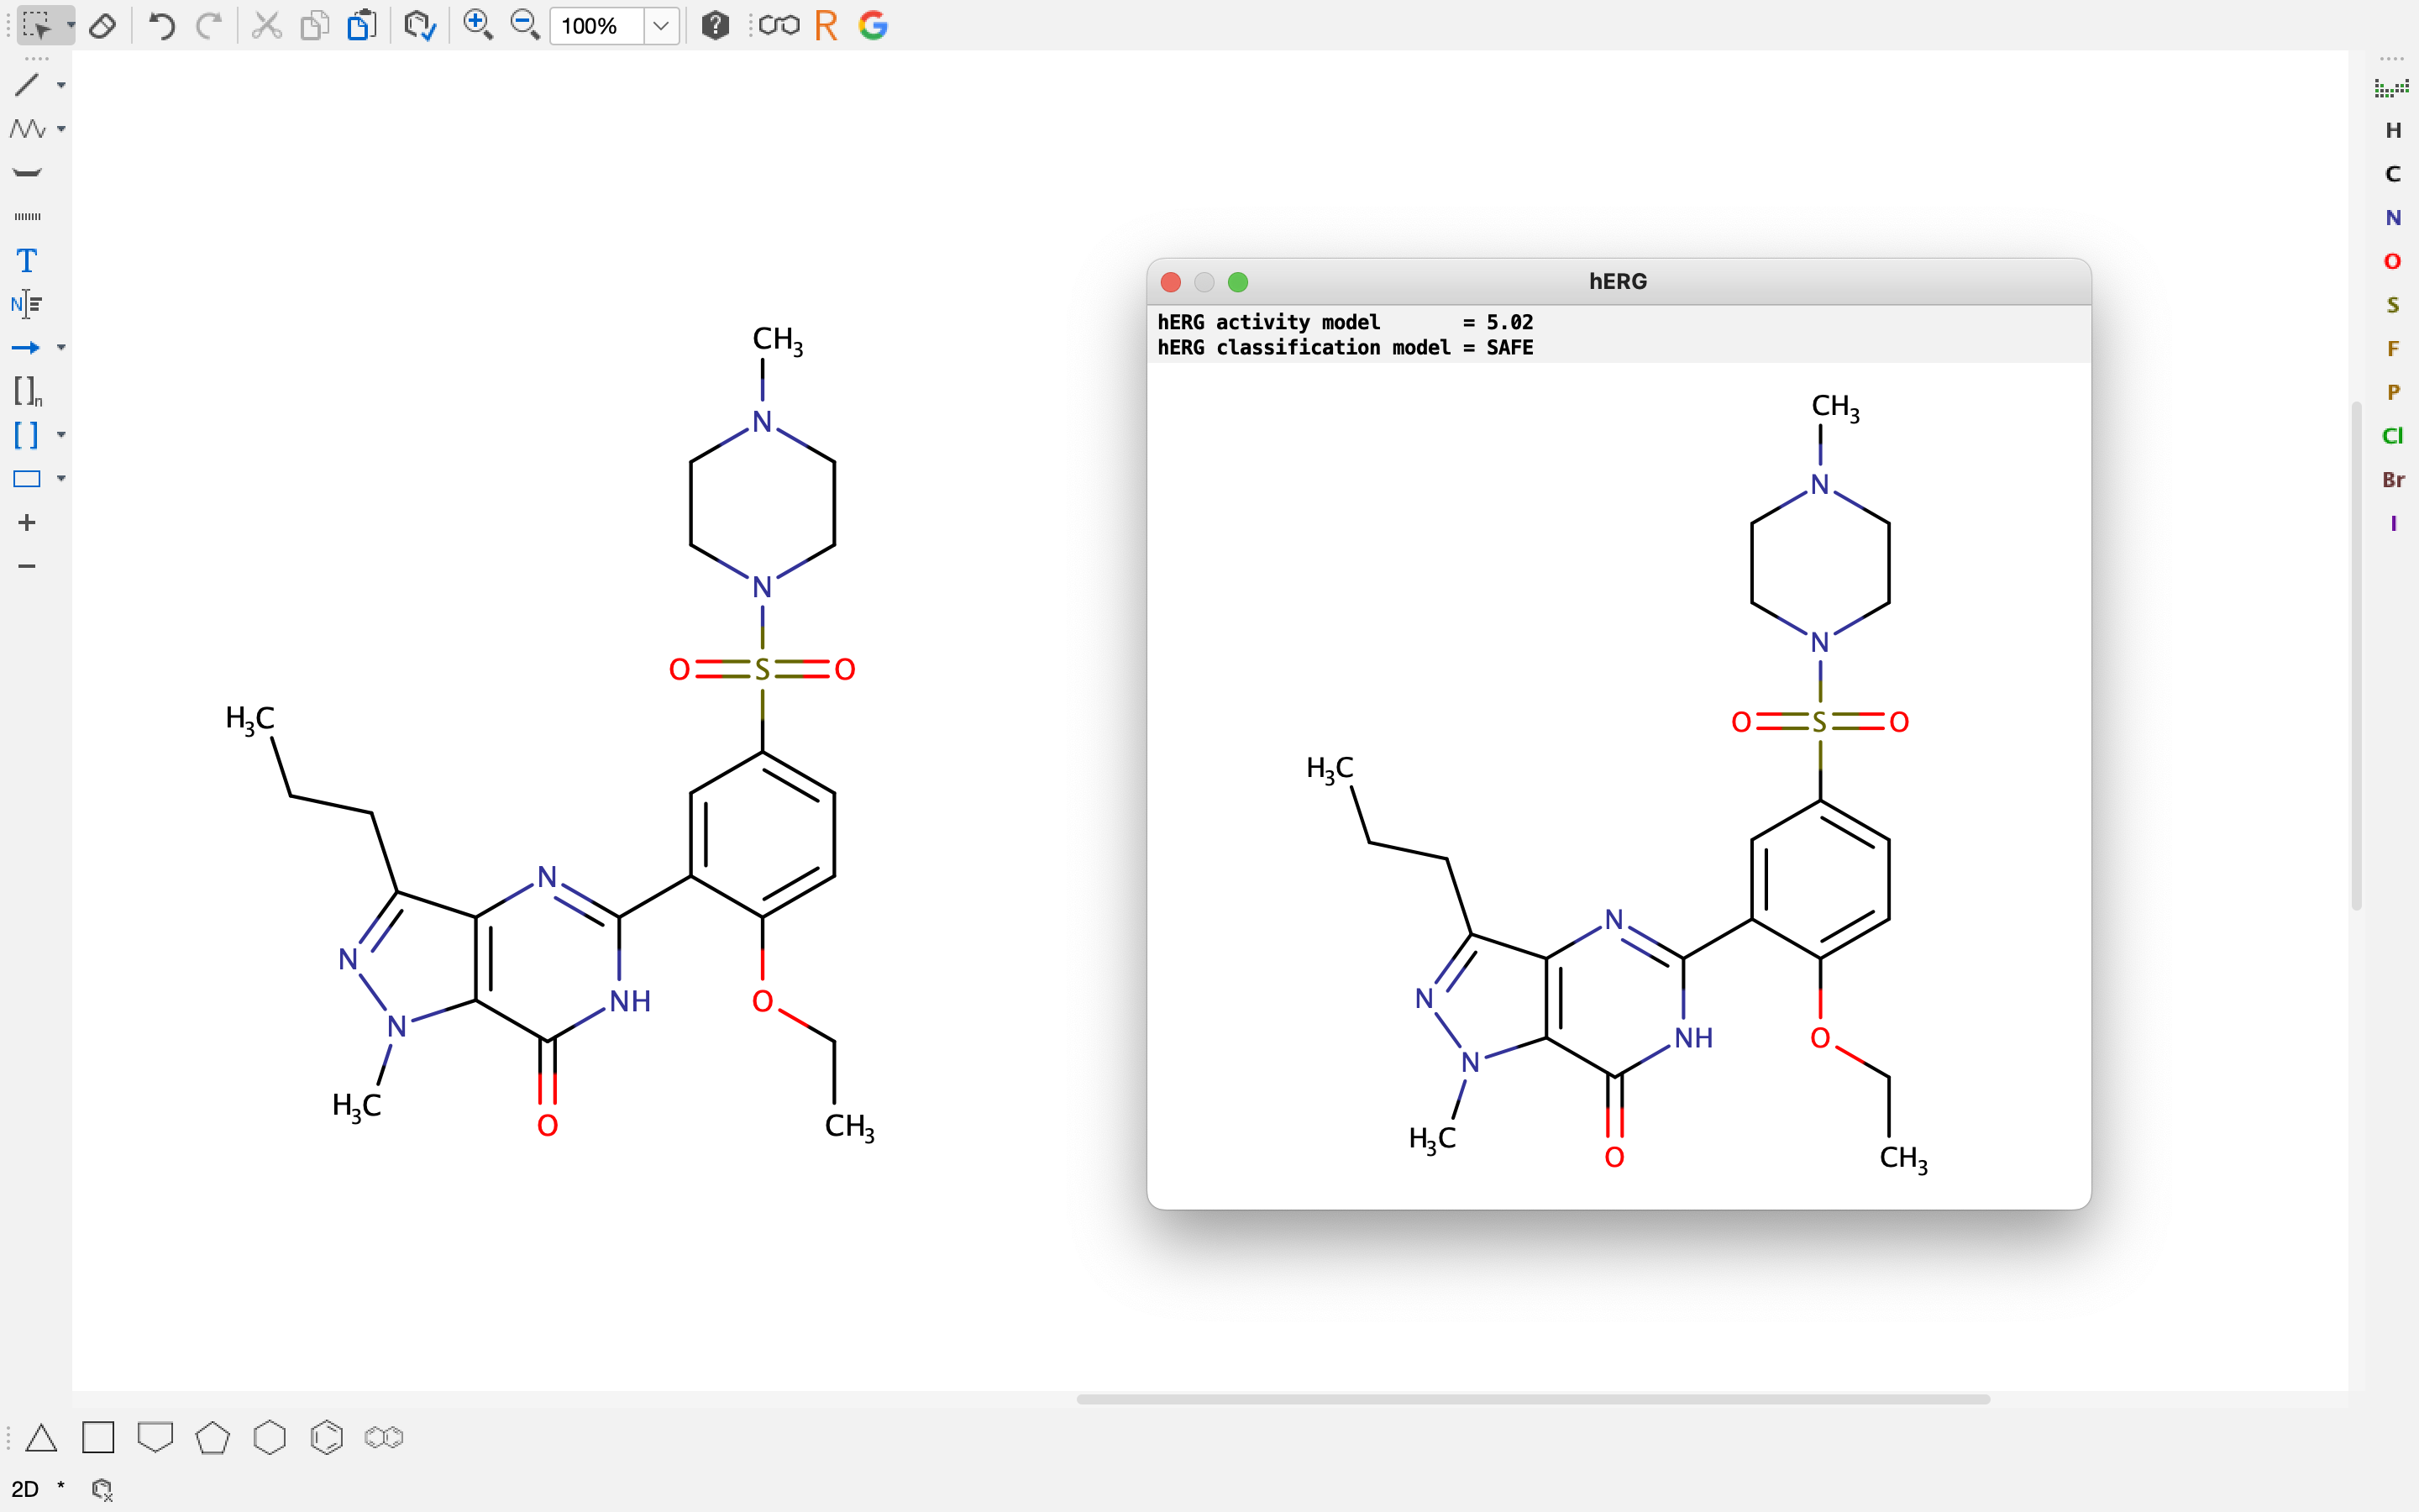
Task: Choose the oxygen O element
Action: [2392, 262]
